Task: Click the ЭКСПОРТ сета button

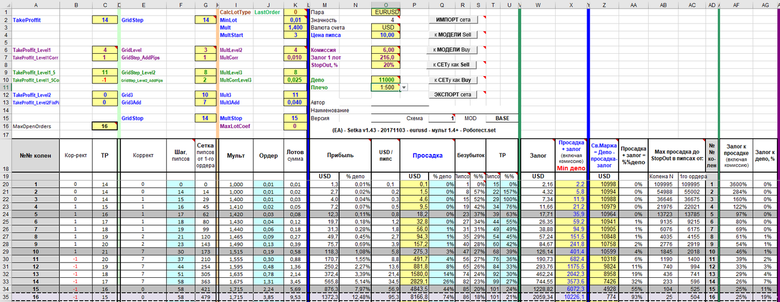Action: tap(453, 95)
